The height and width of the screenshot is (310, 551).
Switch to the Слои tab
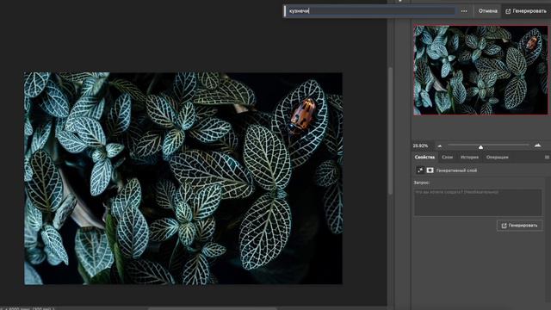[447, 157]
